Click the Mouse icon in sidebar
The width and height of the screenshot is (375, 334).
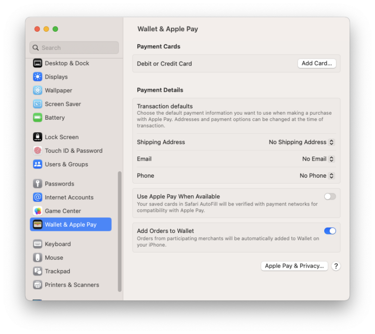pyautogui.click(x=38, y=258)
